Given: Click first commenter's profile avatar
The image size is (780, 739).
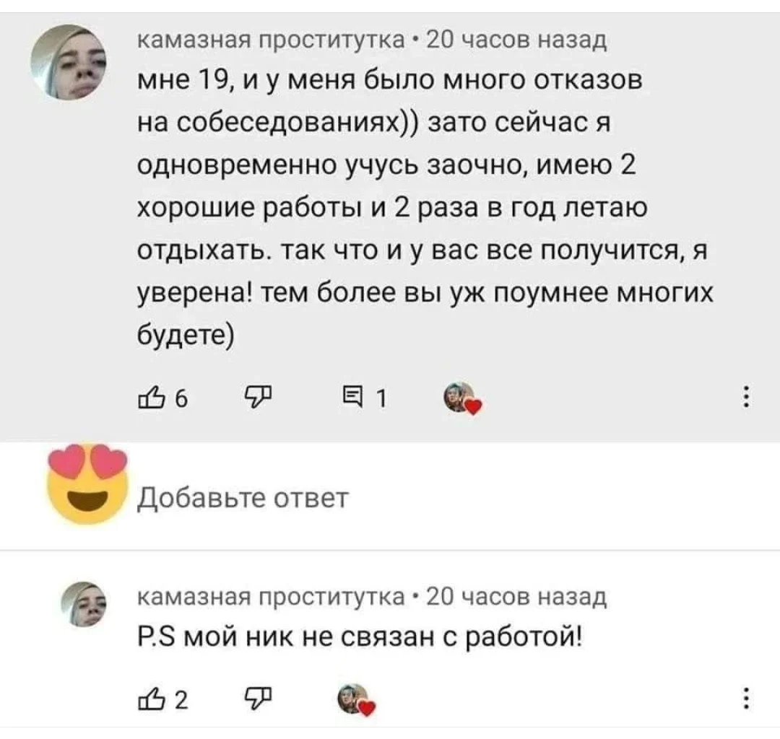Looking at the screenshot, I should [69, 64].
